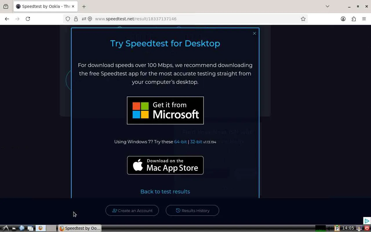The height and width of the screenshot is (232, 371).
Task: Bookmark this page with the star
Action: [303, 19]
